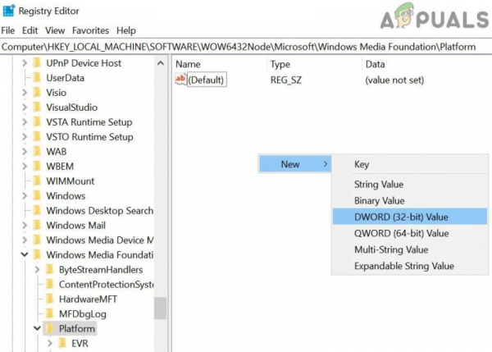Select the MFDbgLog tree entry

pos(83,314)
